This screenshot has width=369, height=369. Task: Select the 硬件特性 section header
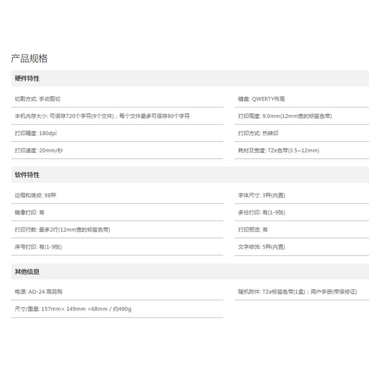190,78
